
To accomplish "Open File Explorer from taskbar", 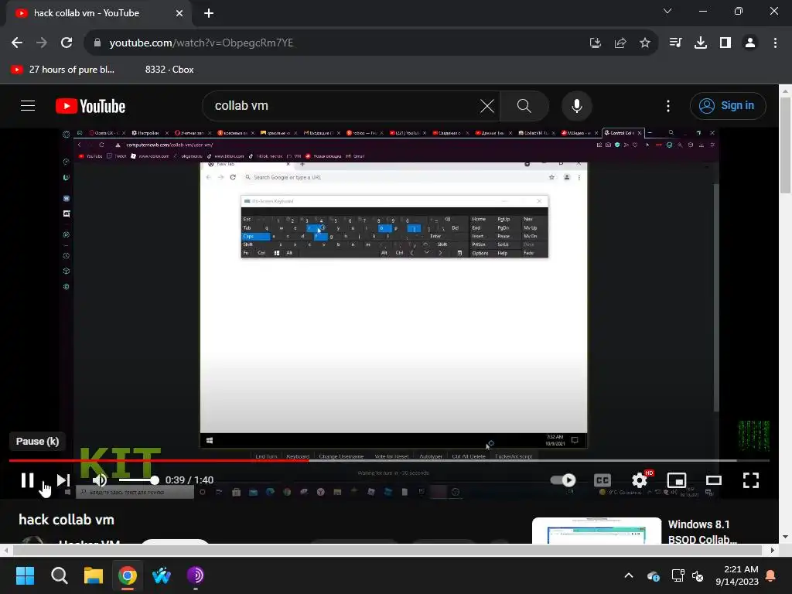I will (94, 575).
